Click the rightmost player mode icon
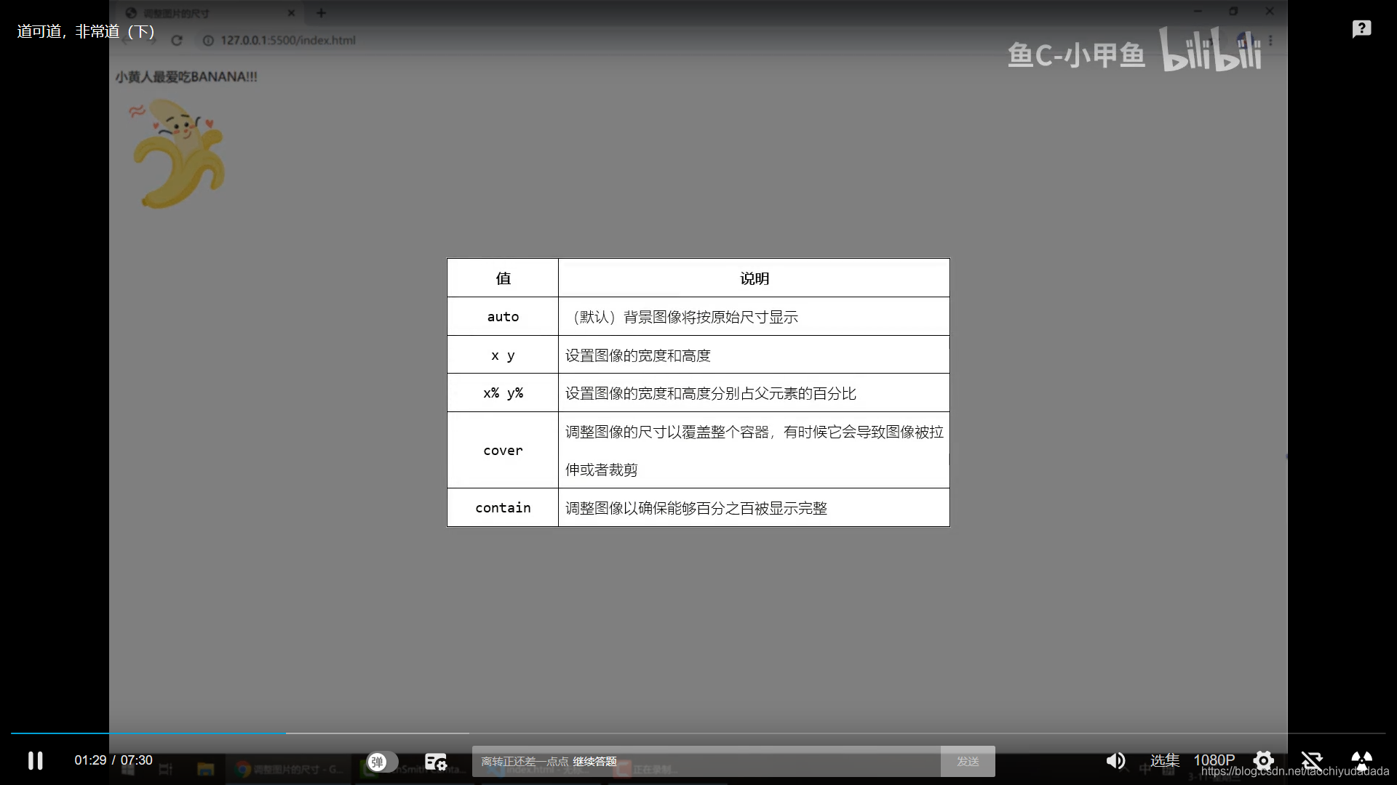Viewport: 1397px width, 785px height. pos(1361,760)
